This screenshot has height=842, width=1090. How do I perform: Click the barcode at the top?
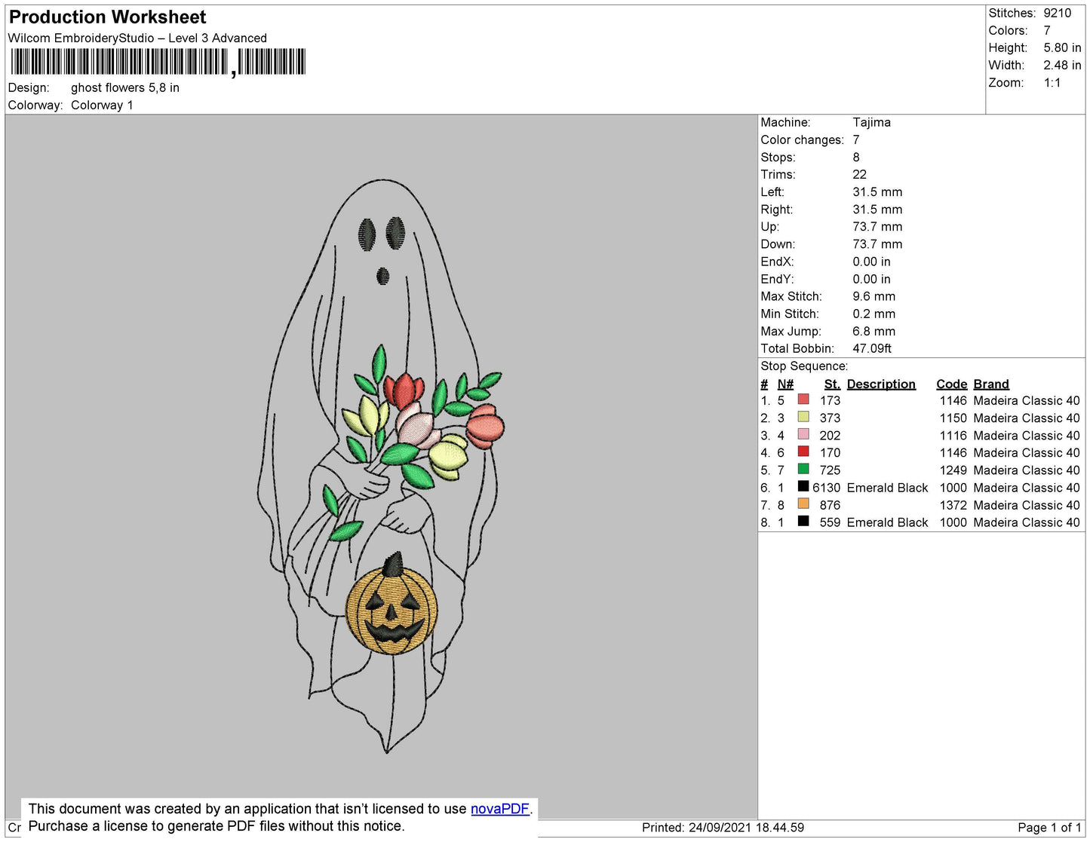(158, 62)
